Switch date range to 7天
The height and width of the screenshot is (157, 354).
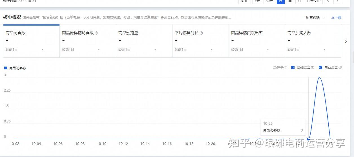[257, 1]
